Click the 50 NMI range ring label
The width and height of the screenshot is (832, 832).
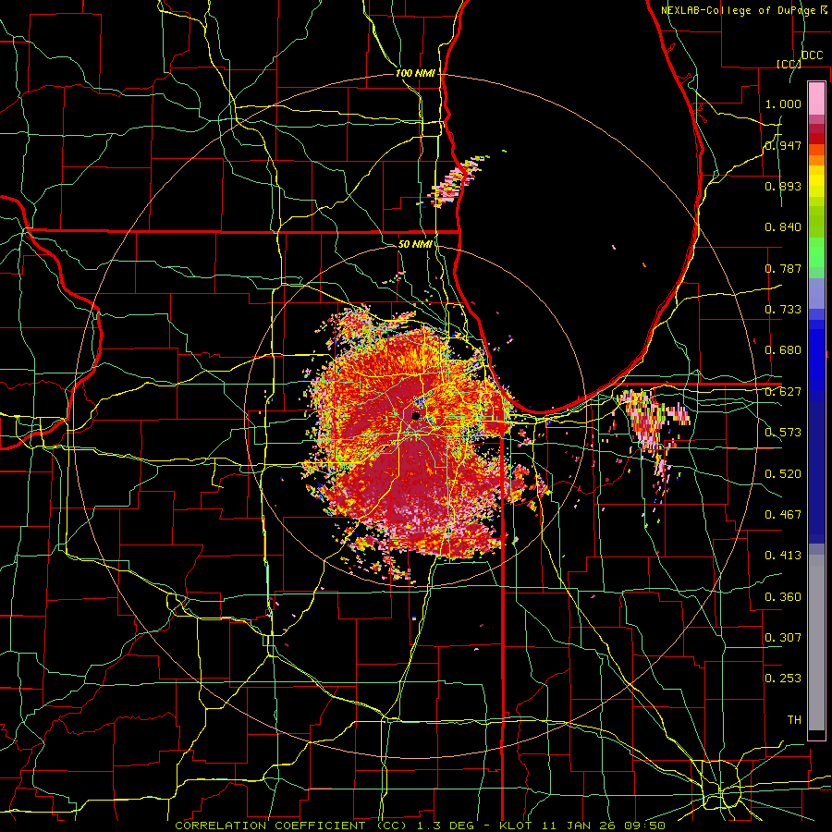tap(415, 244)
